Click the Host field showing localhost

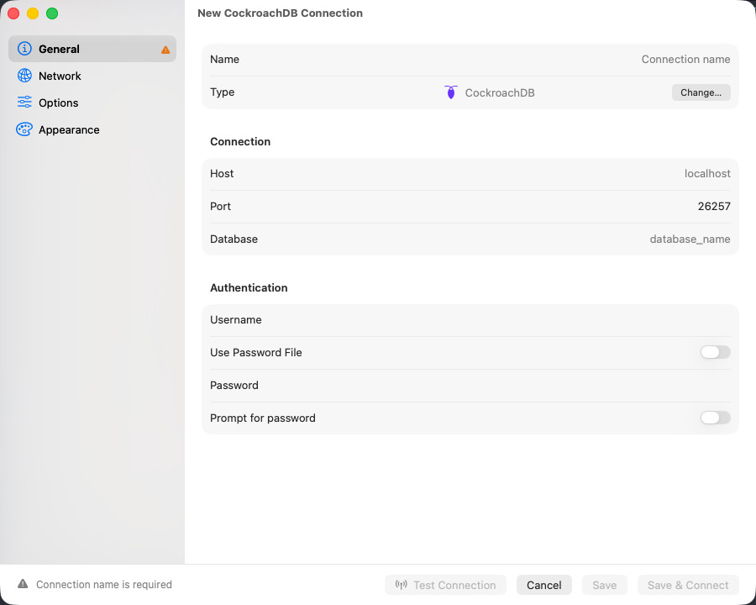coord(470,174)
